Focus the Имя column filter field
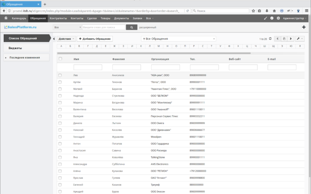Viewport: 311px width, 194px height. [88, 67]
